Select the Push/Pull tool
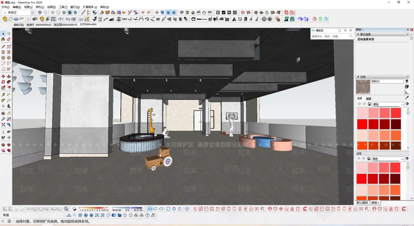 click(9, 76)
